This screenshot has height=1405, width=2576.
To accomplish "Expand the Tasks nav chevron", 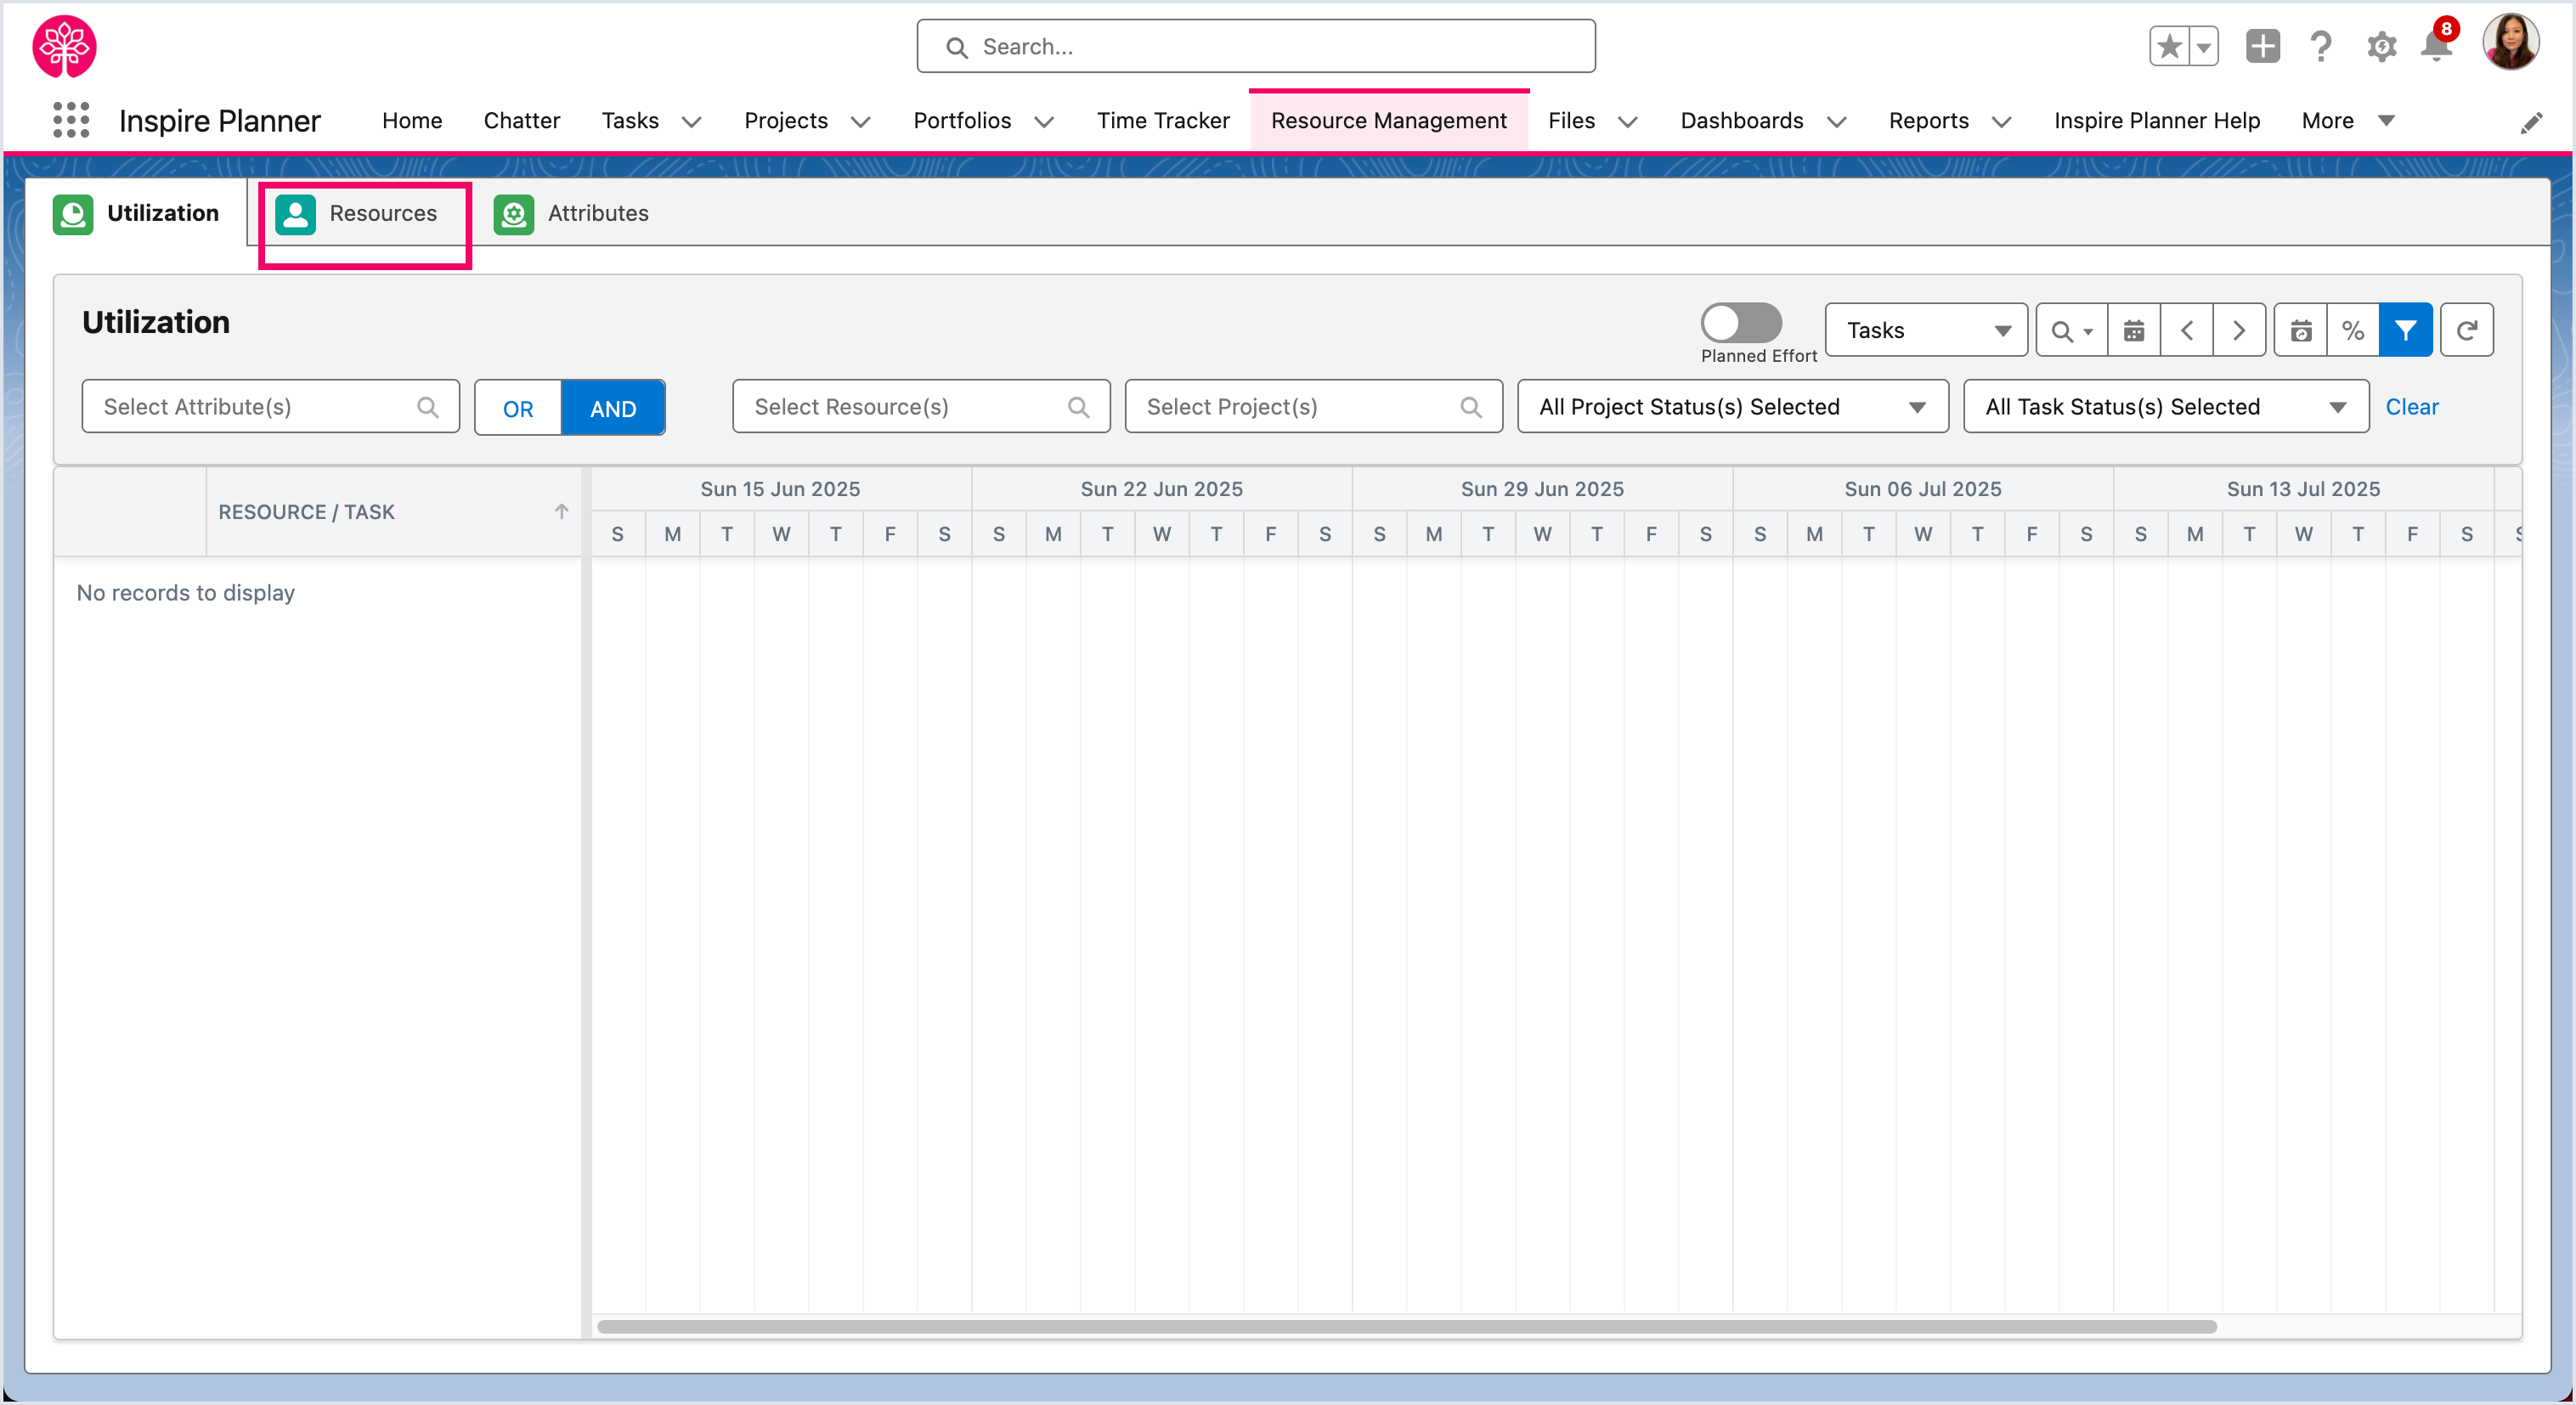I will 691,122.
